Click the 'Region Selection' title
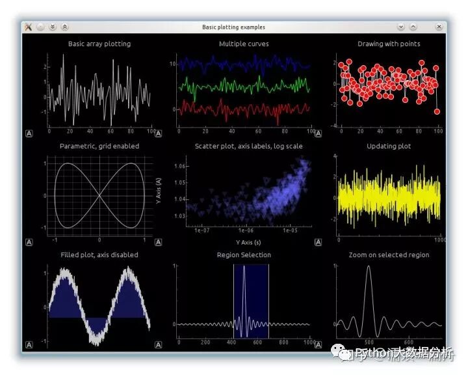 point(244,255)
